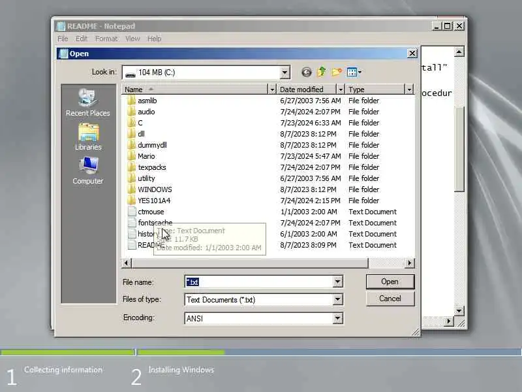Expand the Look in drive dropdown
Image resolution: width=522 pixels, height=392 pixels.
coord(284,73)
